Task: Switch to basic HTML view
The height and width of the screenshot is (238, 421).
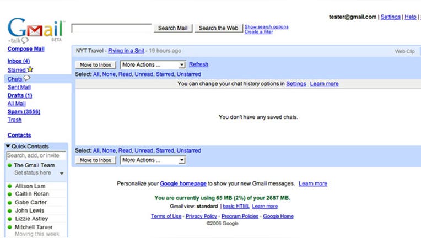Action: pos(236,207)
